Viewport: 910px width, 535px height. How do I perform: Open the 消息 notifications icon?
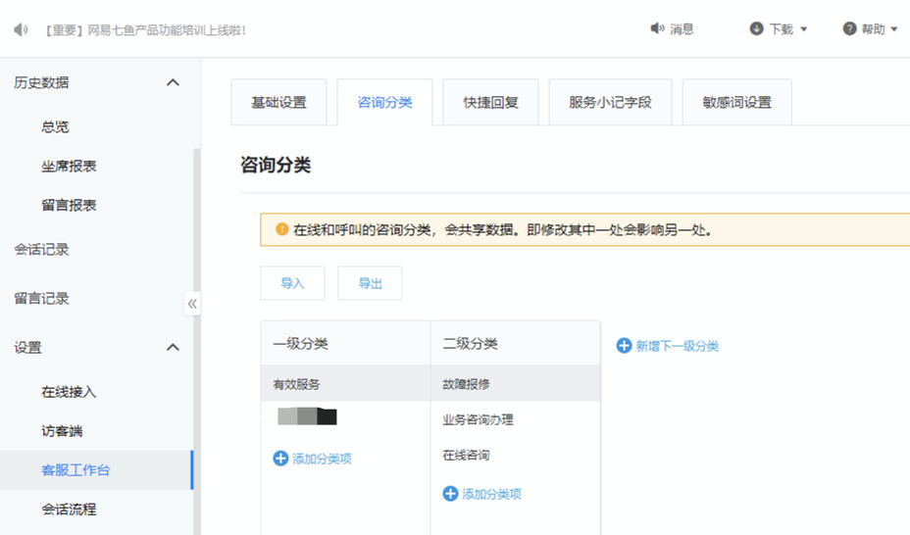pyautogui.click(x=657, y=28)
